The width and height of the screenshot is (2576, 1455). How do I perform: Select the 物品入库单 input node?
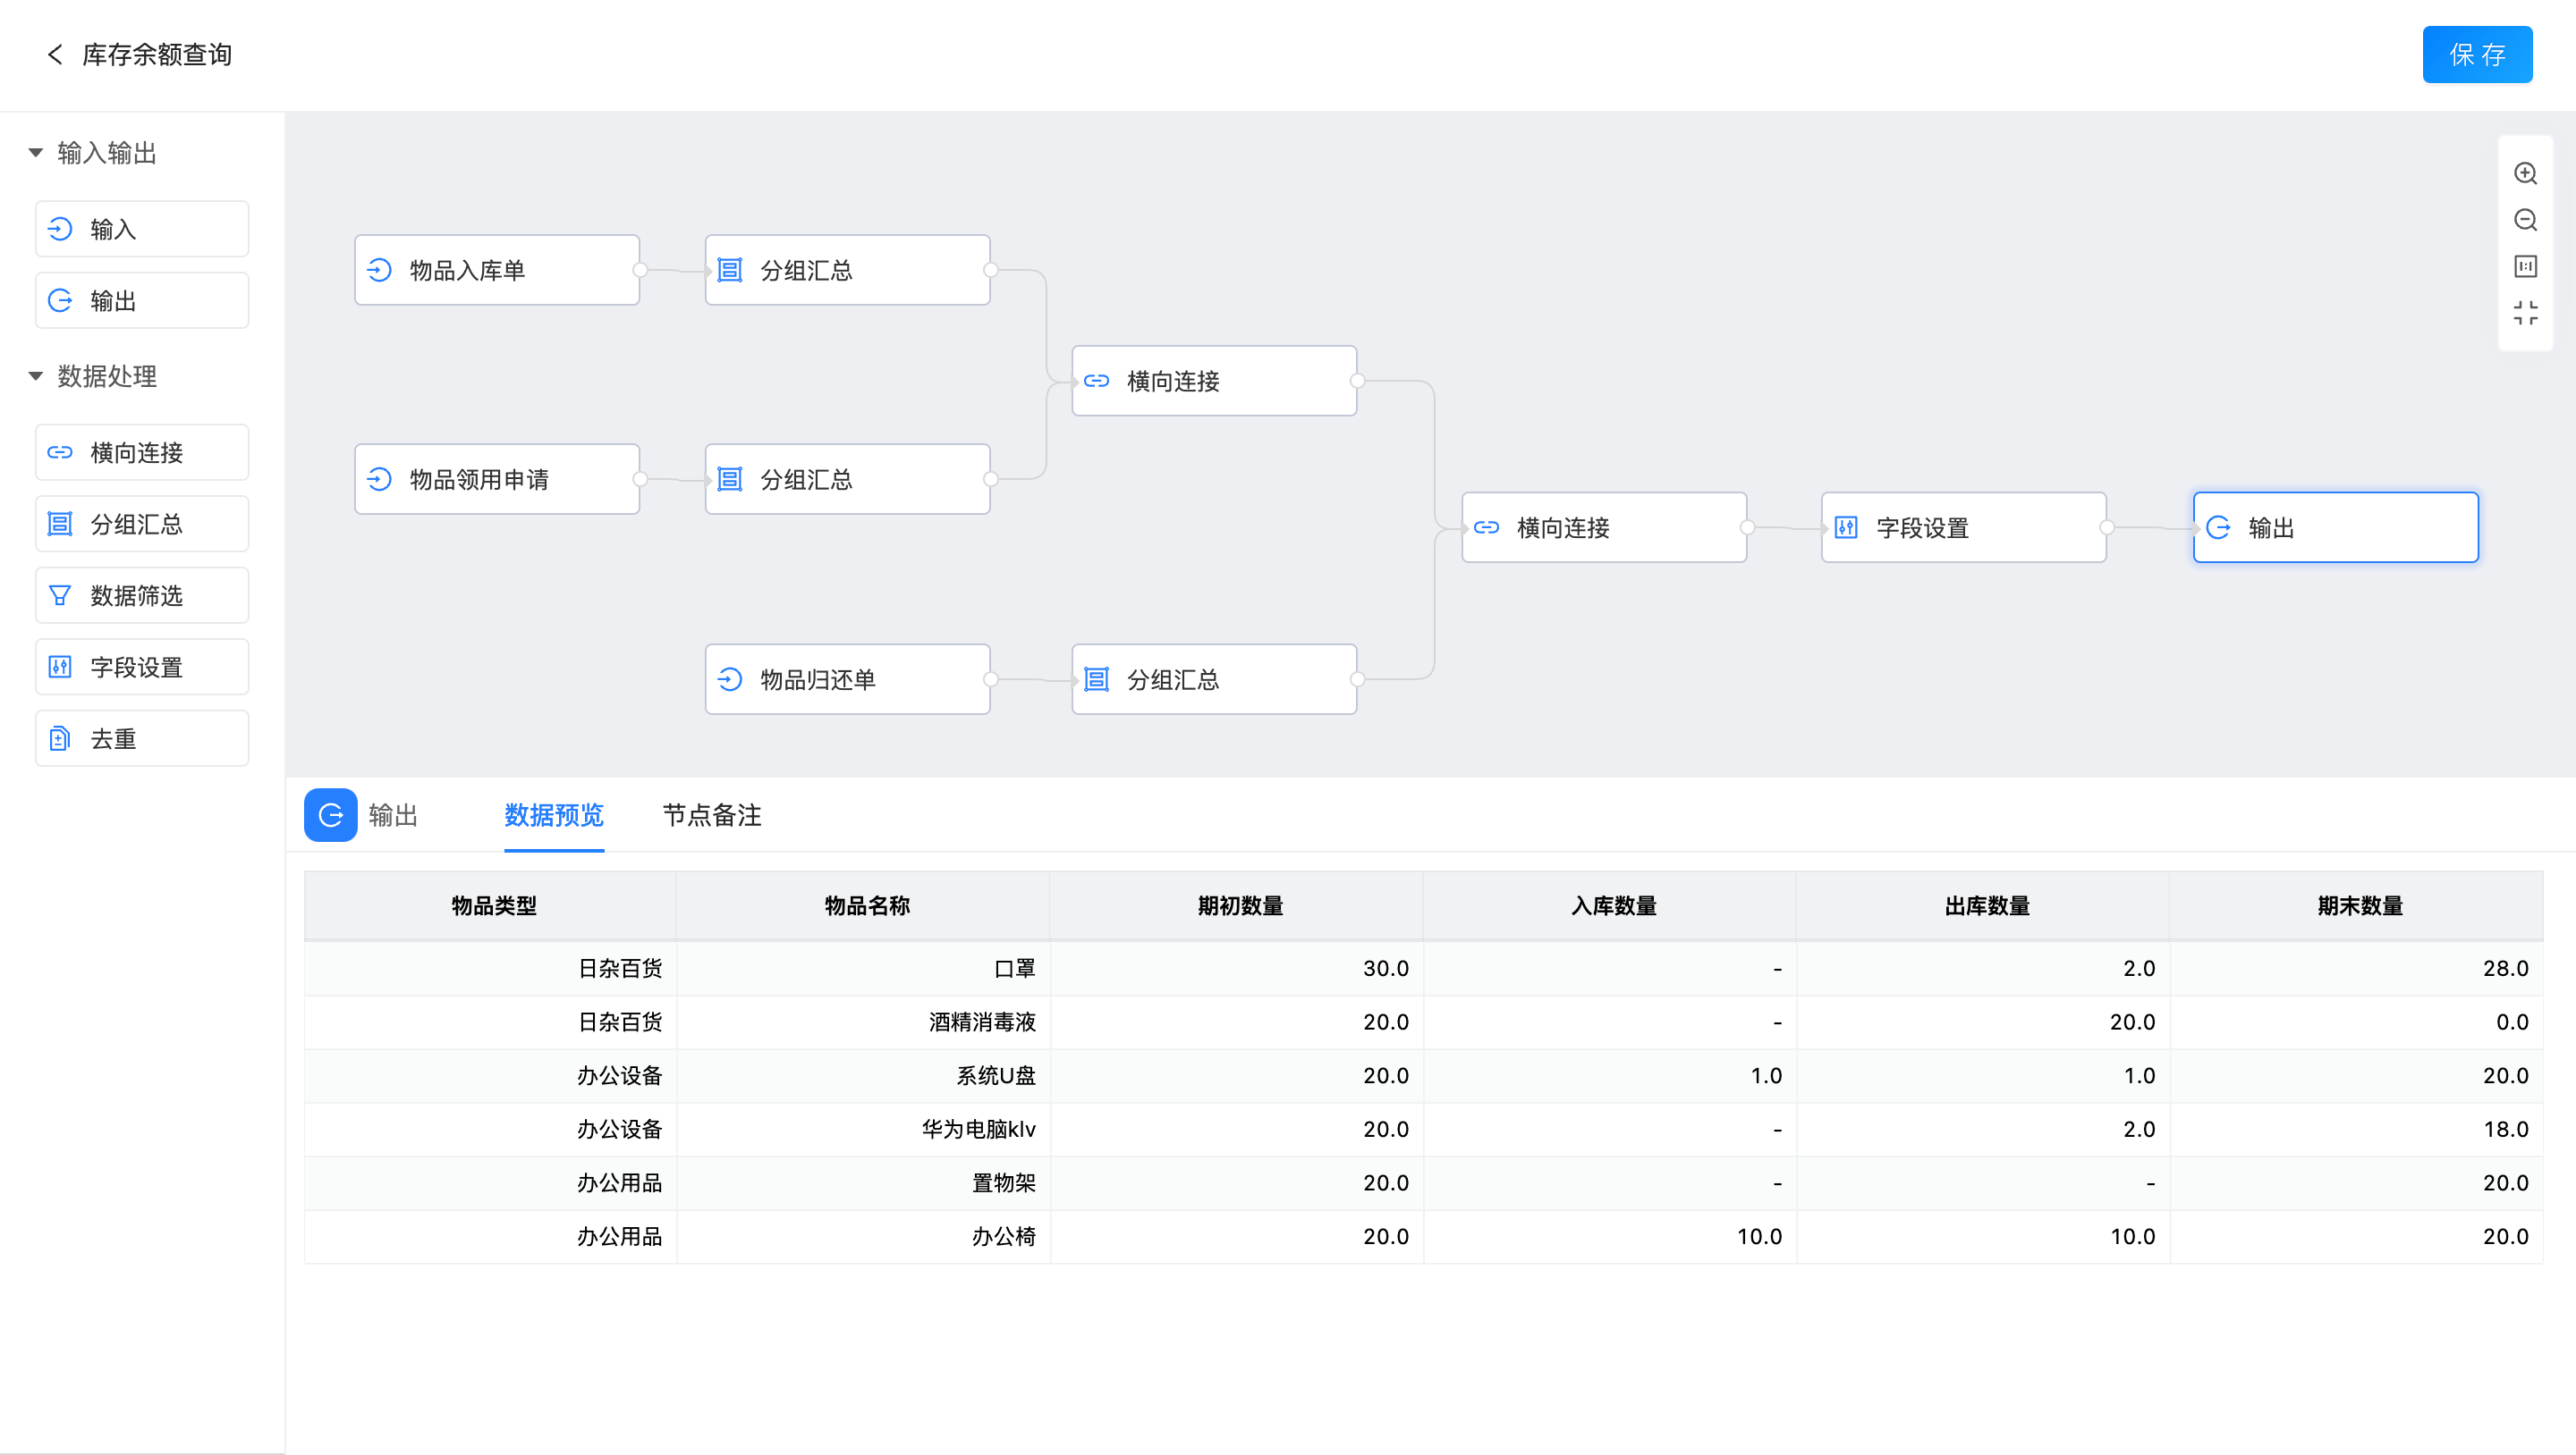click(497, 270)
